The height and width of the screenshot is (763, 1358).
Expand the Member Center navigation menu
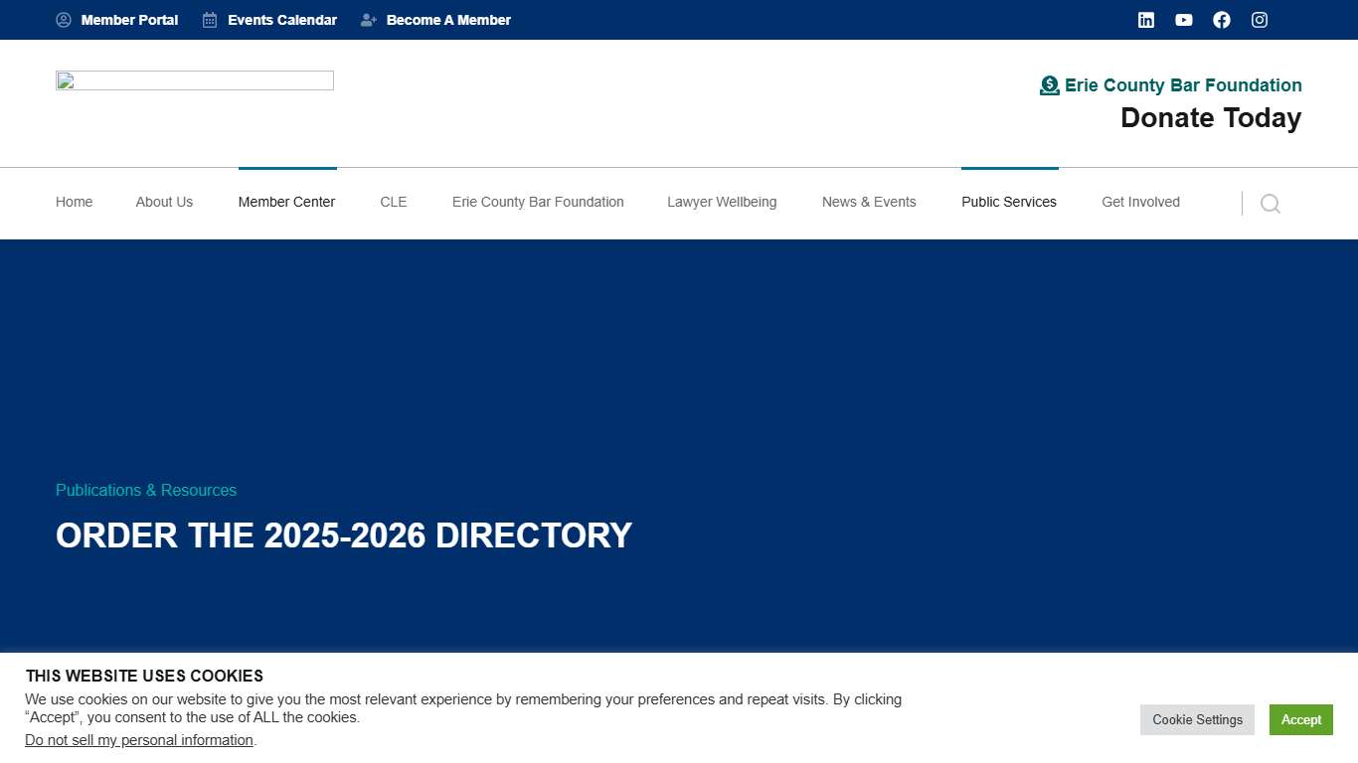click(x=286, y=202)
